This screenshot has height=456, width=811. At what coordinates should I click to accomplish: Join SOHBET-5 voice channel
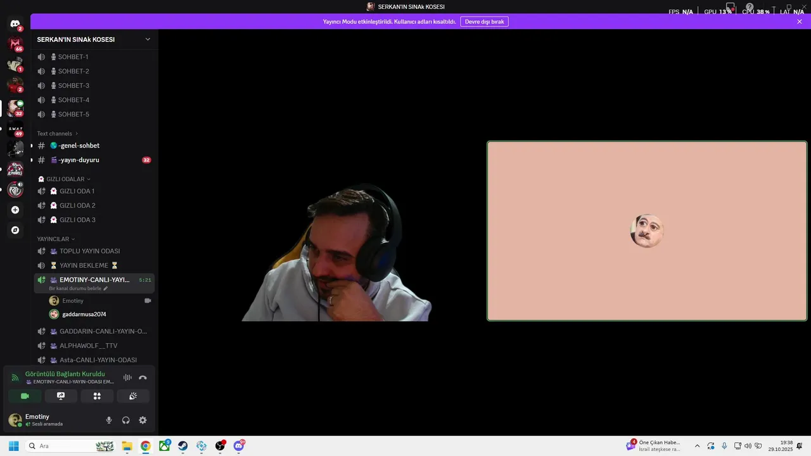[94, 114]
